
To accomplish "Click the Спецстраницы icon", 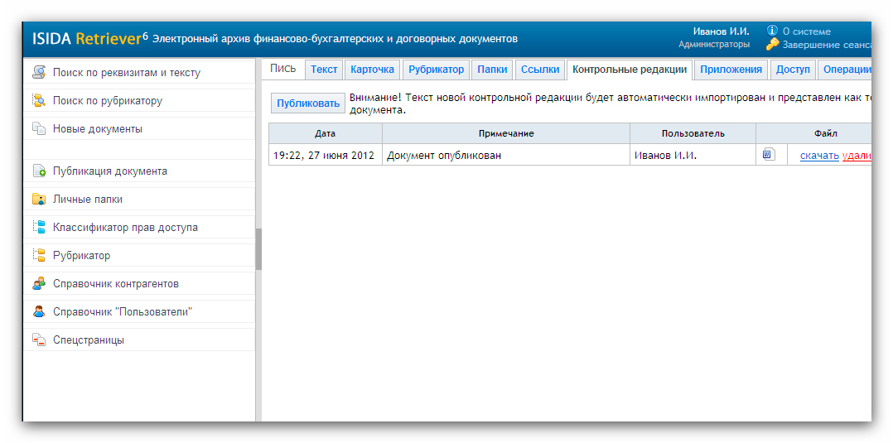I will click(39, 339).
